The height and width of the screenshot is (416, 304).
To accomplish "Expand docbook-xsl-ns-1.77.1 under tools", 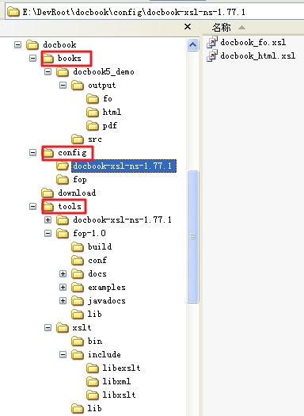I will [48, 220].
